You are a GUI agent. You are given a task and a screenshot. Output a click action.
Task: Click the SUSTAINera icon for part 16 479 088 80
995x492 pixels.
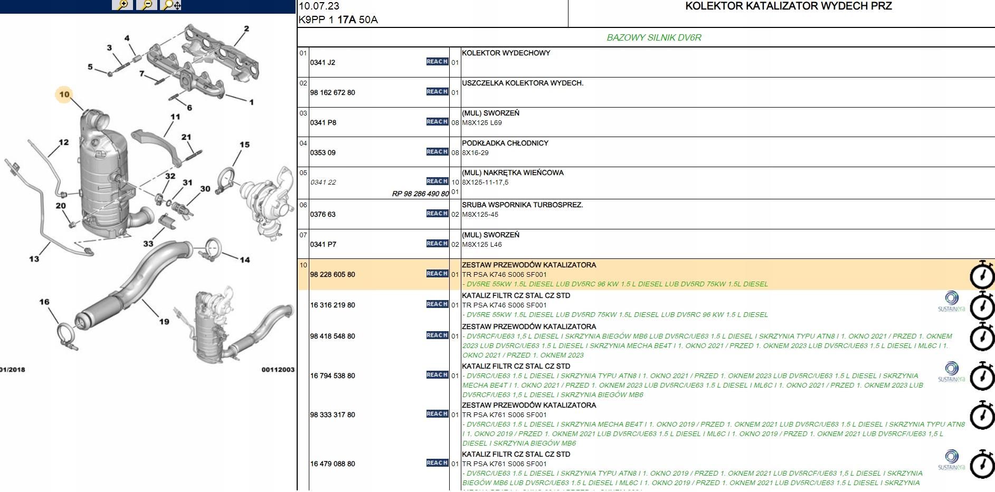pyautogui.click(x=951, y=460)
